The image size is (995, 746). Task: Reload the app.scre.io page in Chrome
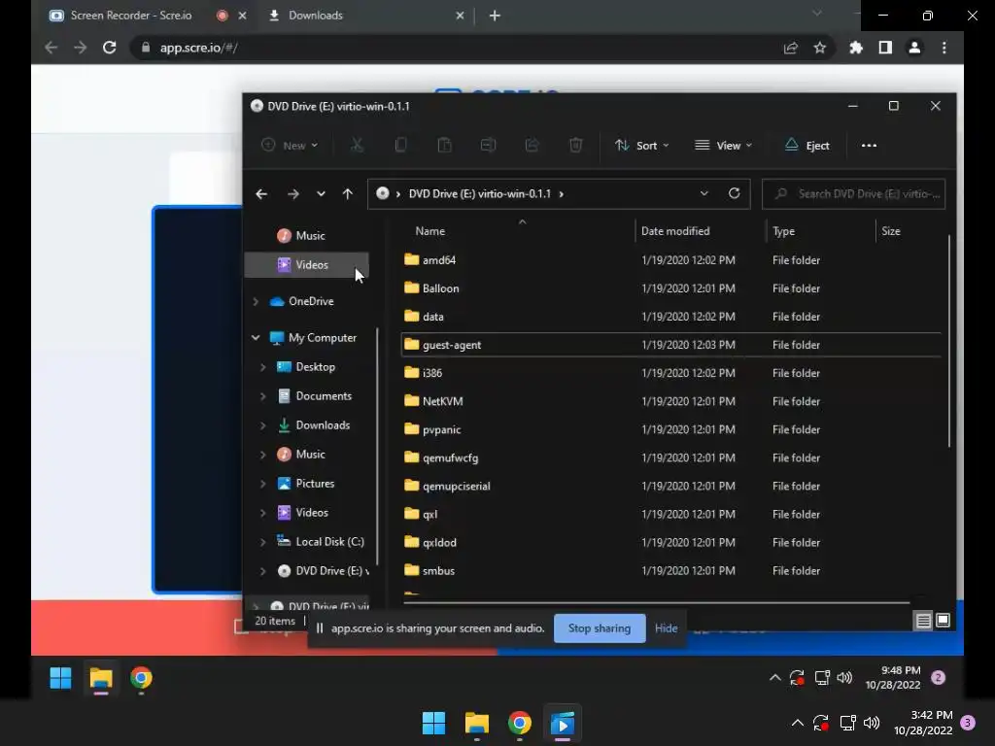coord(109,48)
